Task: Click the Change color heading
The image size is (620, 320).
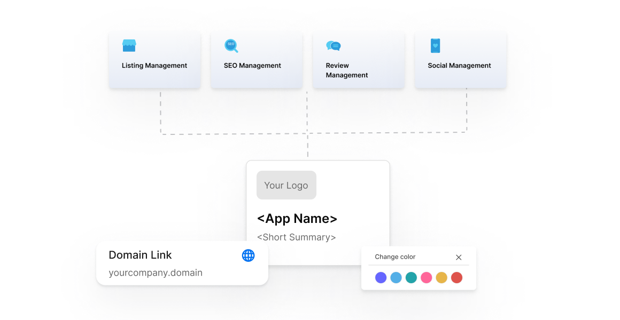Action: pyautogui.click(x=395, y=257)
